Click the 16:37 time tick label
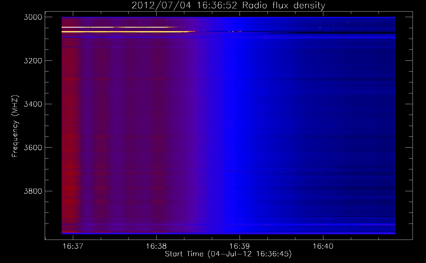Viewport: 426px width, 263px height. click(x=73, y=246)
